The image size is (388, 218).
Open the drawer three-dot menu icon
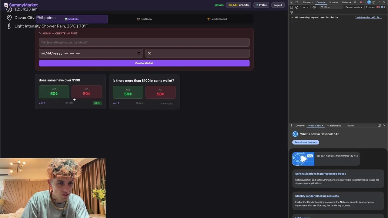[x=291, y=125]
